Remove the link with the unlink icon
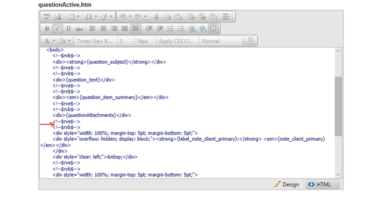This screenshot has width=383, height=210. [203, 29]
